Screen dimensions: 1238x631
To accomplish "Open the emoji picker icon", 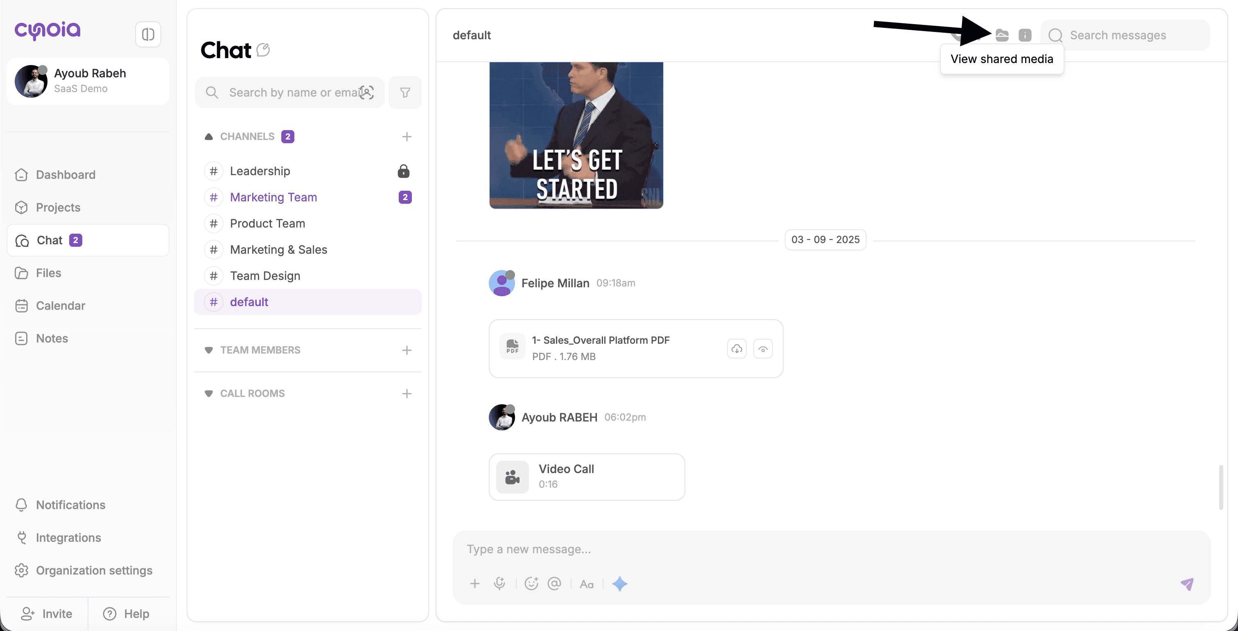I will 531,584.
